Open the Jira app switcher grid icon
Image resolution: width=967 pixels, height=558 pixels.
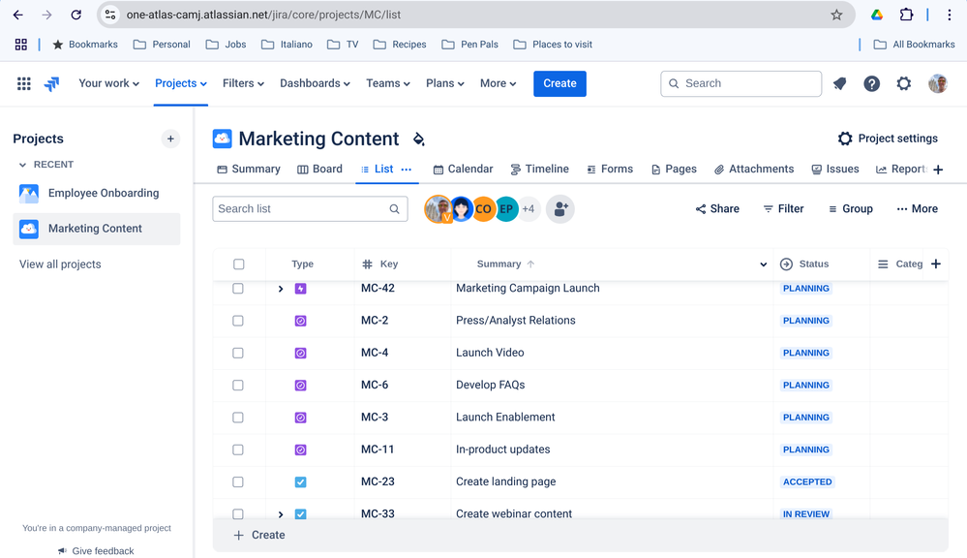tap(24, 84)
